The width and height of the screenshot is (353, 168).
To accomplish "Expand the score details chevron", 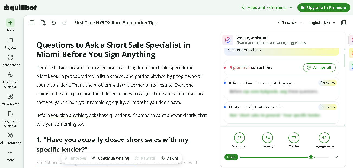I will 336,157.
